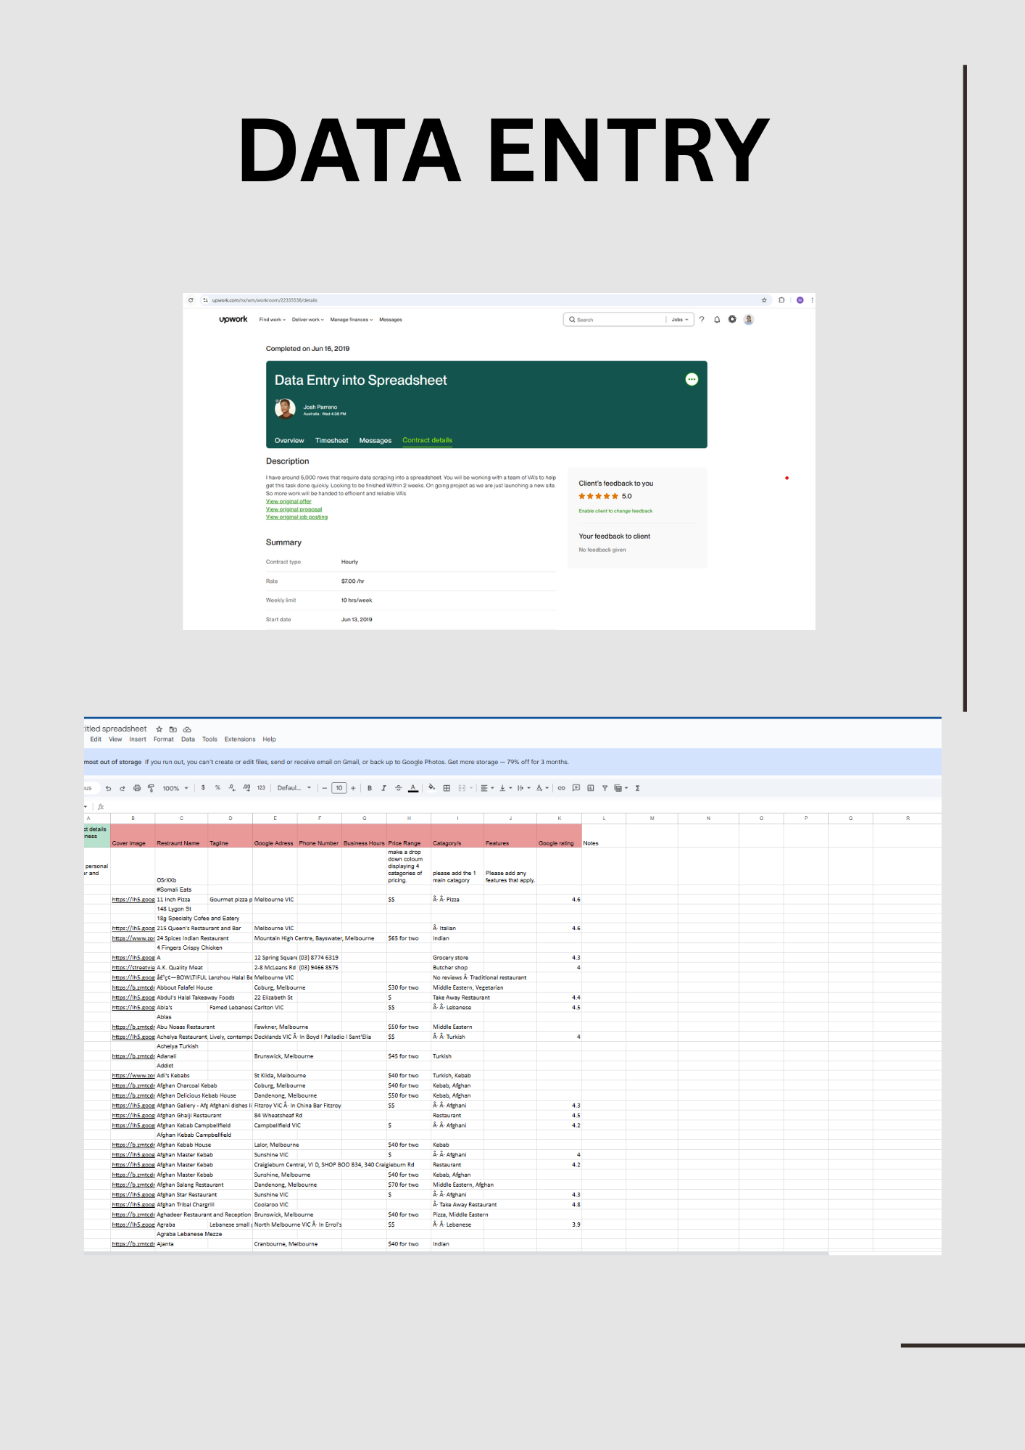This screenshot has width=1025, height=1450.
Task: Expand the Find work menu on Upwork
Action: click(x=272, y=320)
